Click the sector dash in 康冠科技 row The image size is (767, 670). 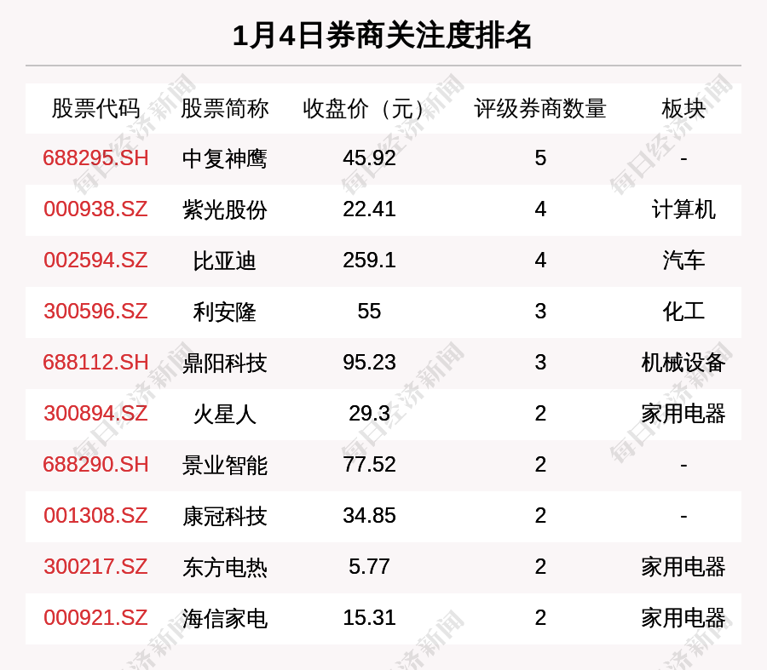[x=683, y=516]
